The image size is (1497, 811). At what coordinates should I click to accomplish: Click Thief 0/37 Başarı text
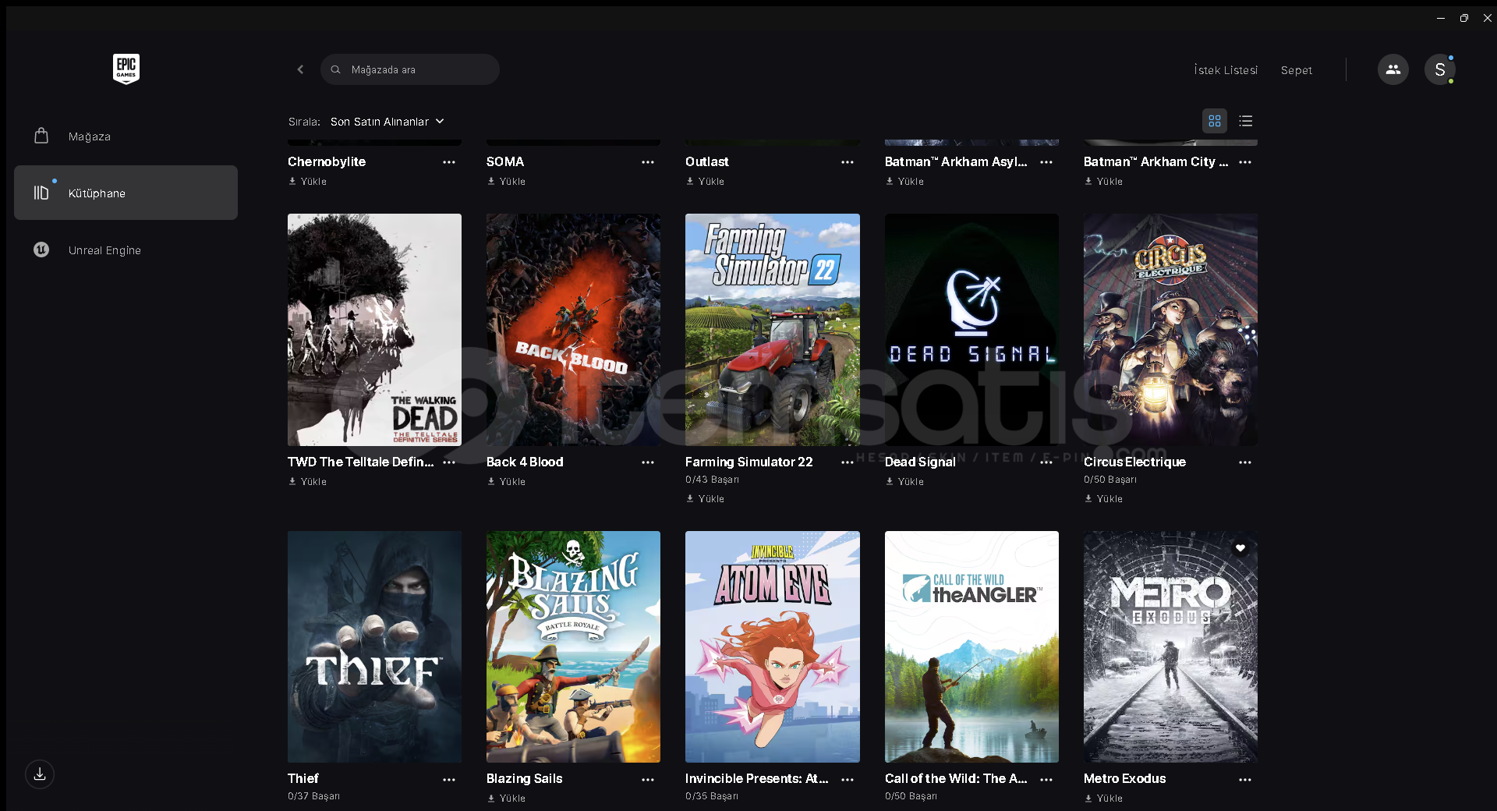(x=313, y=796)
